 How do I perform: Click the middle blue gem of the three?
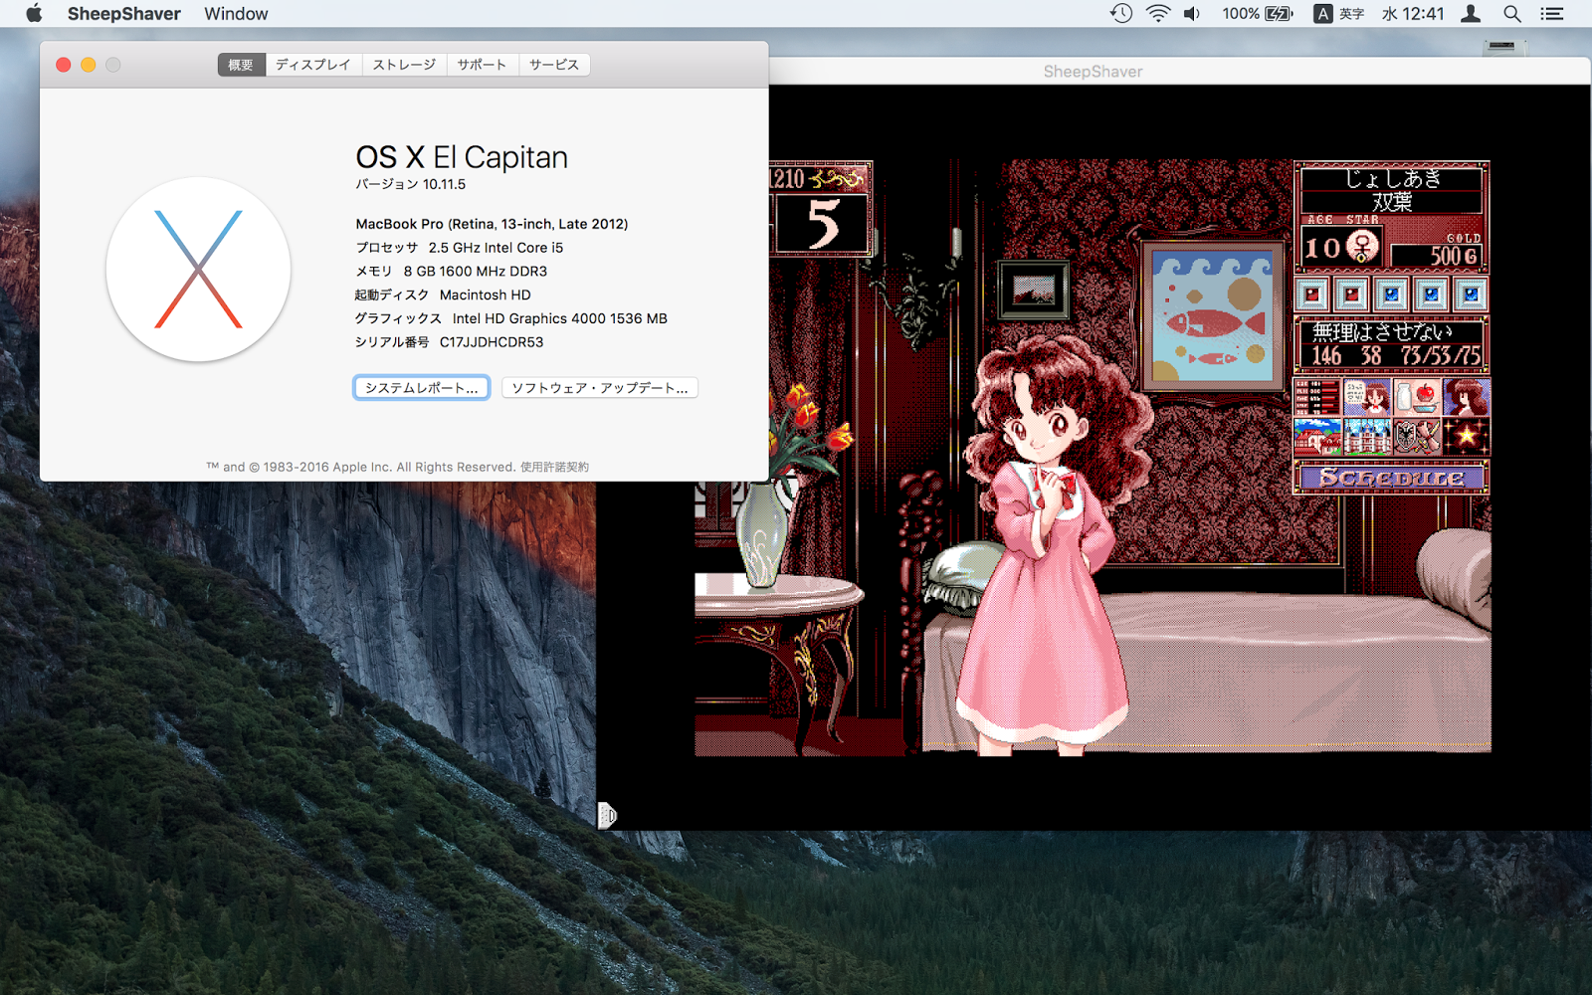[1431, 294]
